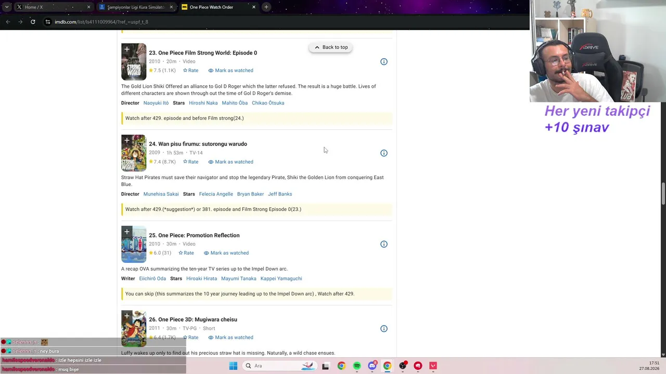Go back to previous page
Screen dimensions: 666x374
[x=8, y=22]
